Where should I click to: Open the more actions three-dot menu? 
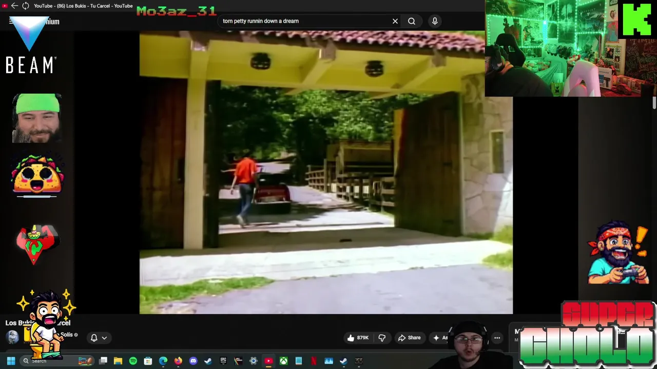pos(497,338)
